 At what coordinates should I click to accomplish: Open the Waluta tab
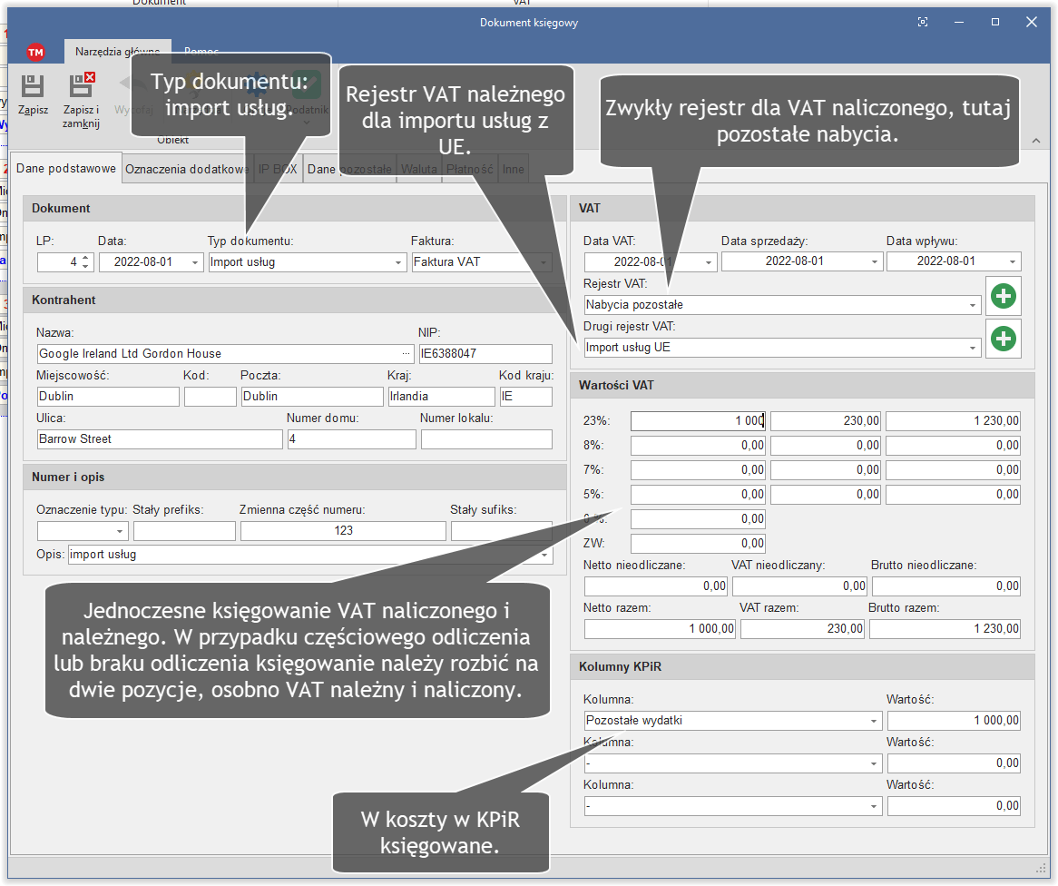pyautogui.click(x=419, y=169)
